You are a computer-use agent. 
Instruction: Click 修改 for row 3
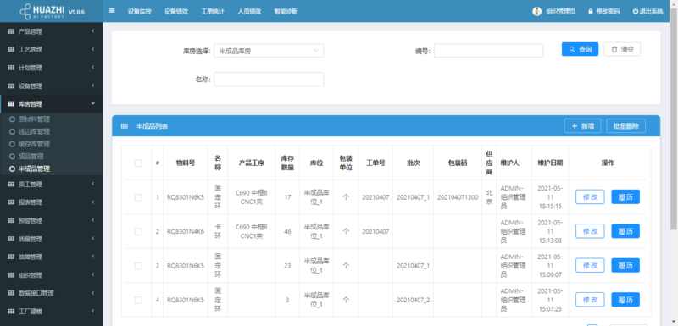590,265
